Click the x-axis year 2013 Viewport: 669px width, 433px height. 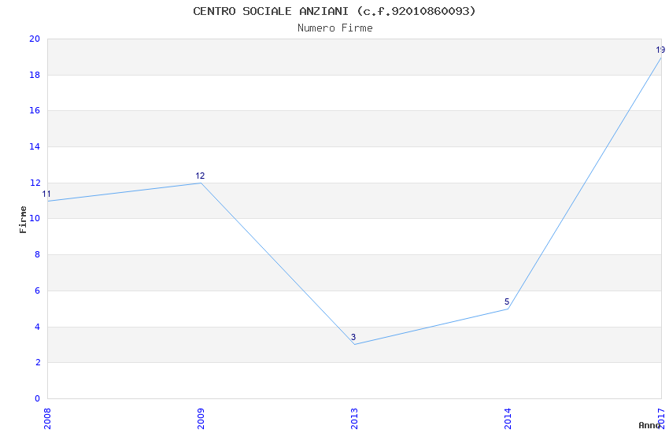point(354,419)
